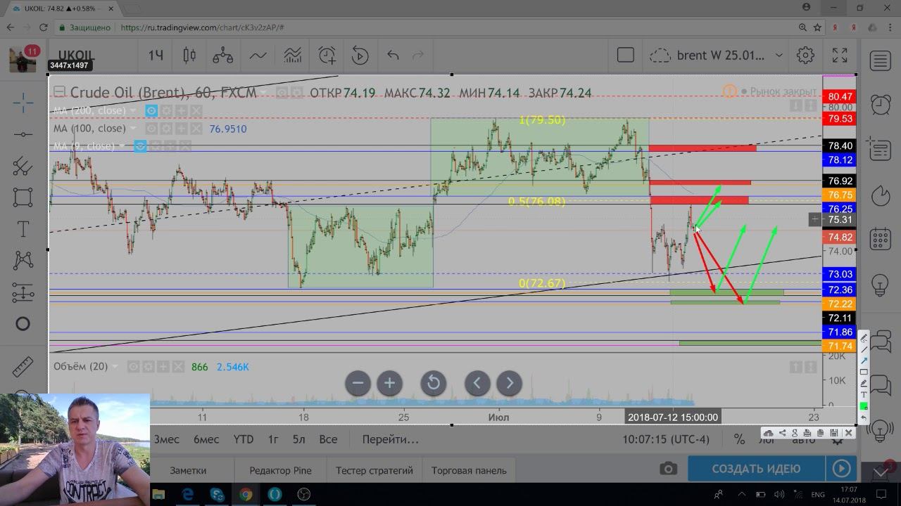This screenshot has width=901, height=506.
Task: Click the browser address bar URL
Action: pyautogui.click(x=202, y=27)
